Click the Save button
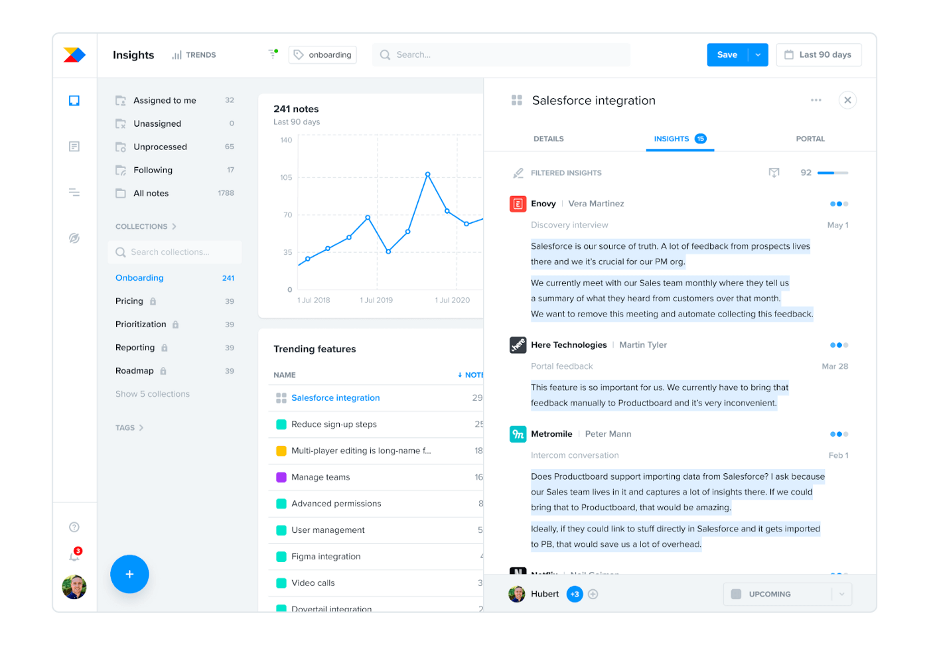This screenshot has height=645, width=929. click(x=727, y=55)
